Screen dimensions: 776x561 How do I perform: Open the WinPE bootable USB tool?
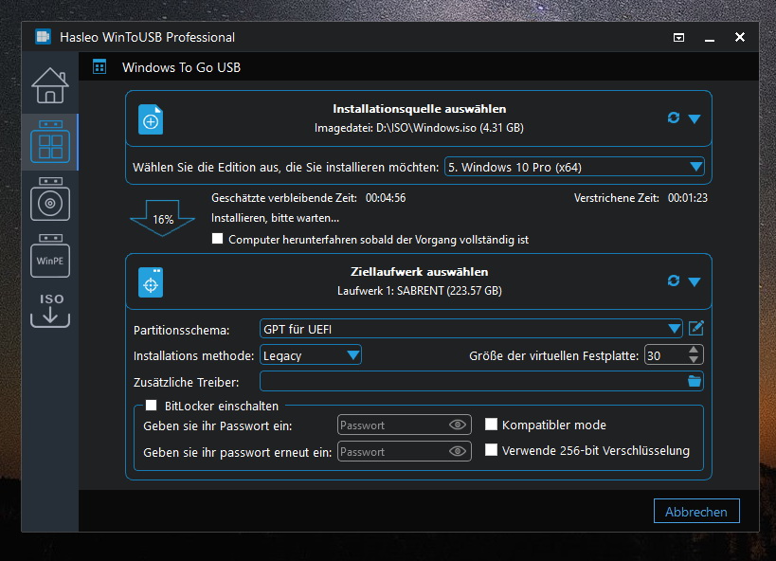click(x=50, y=256)
